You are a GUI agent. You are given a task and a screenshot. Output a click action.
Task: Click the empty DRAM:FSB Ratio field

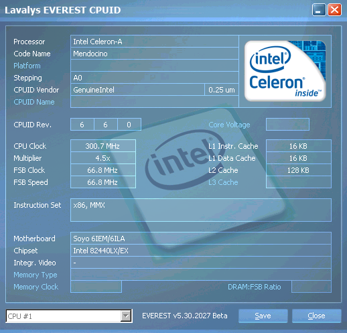[x=311, y=287]
